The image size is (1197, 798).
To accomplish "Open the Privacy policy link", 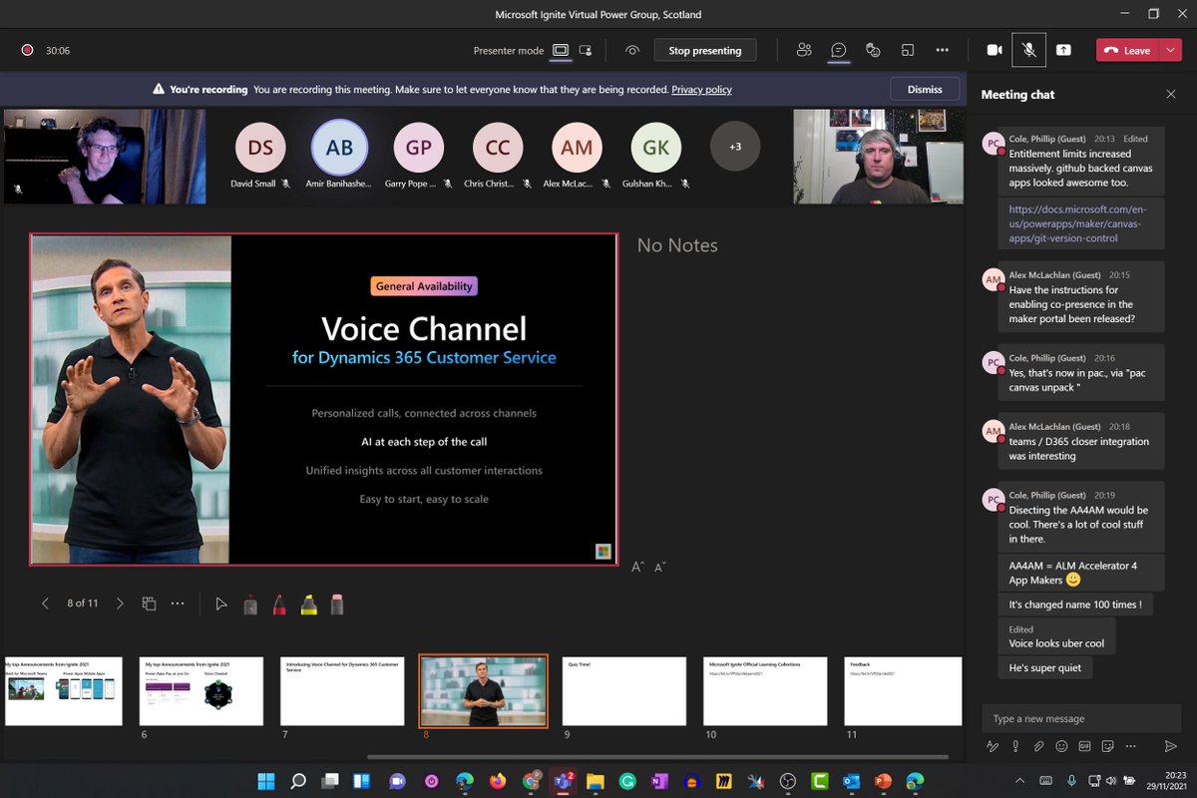I will click(x=701, y=89).
